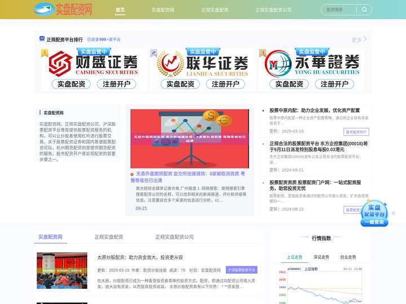Click 更新：2024-09-22 date text
This screenshot has width=406, height=304.
(286, 209)
